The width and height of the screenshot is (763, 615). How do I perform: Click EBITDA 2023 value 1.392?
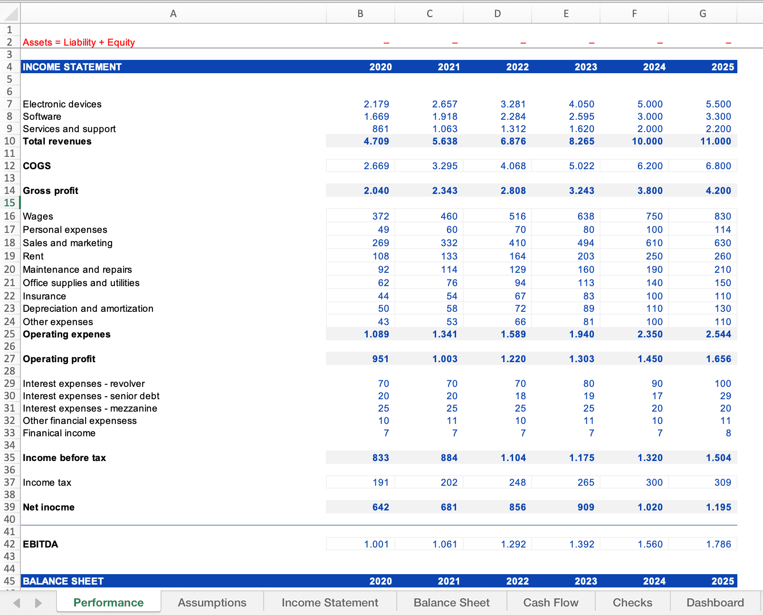click(x=566, y=544)
